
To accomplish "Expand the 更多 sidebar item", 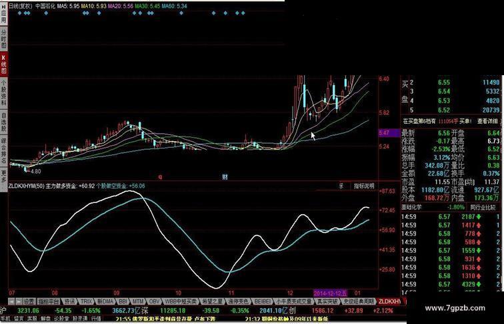I will 3,178.
